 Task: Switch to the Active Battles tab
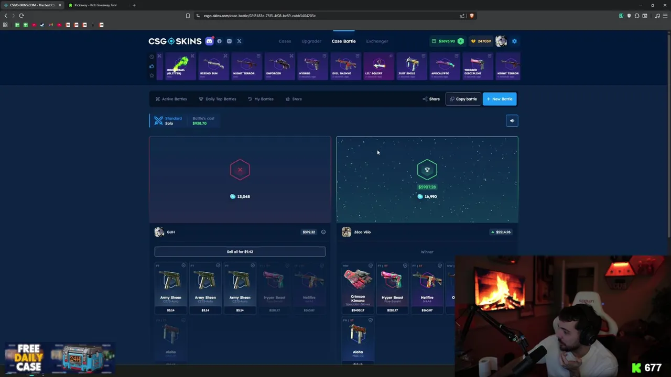click(171, 99)
